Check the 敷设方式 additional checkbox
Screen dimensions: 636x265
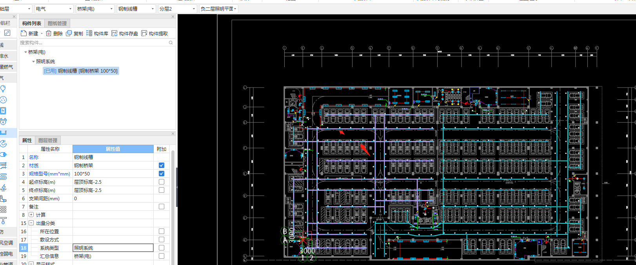(x=162, y=239)
